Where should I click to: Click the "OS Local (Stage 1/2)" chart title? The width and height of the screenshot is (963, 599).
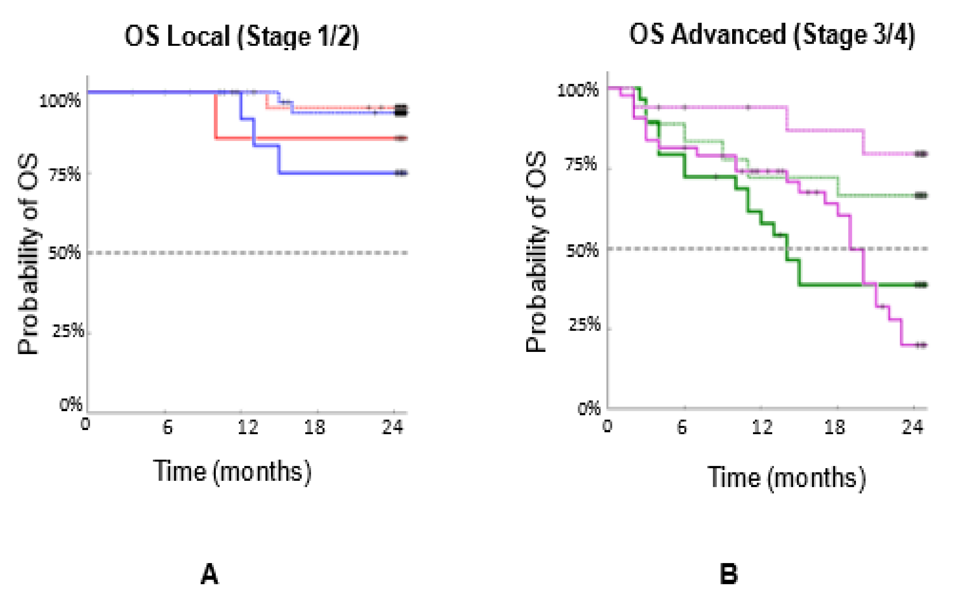242,36
